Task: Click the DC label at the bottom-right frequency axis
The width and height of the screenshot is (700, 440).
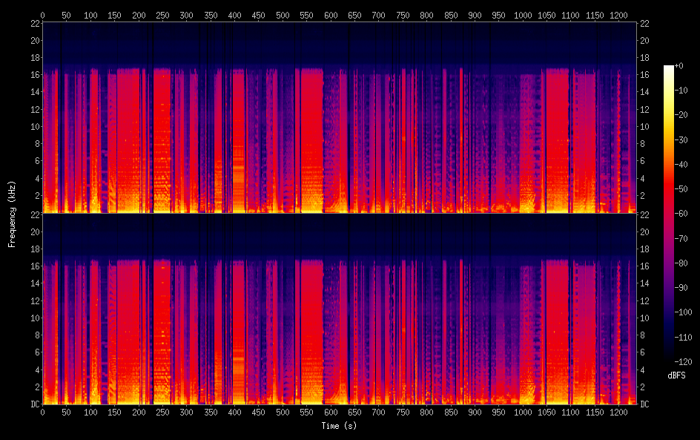Action: [x=644, y=404]
